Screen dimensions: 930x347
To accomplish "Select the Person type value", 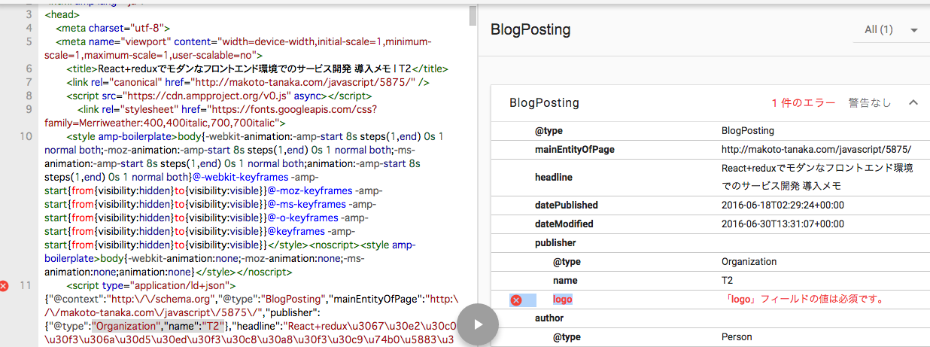I will [x=735, y=337].
